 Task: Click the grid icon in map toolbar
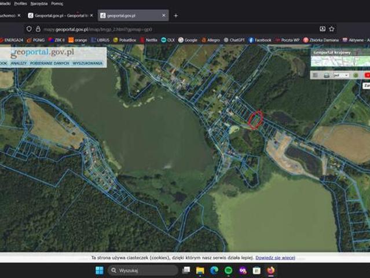pyautogui.click(x=315, y=75)
